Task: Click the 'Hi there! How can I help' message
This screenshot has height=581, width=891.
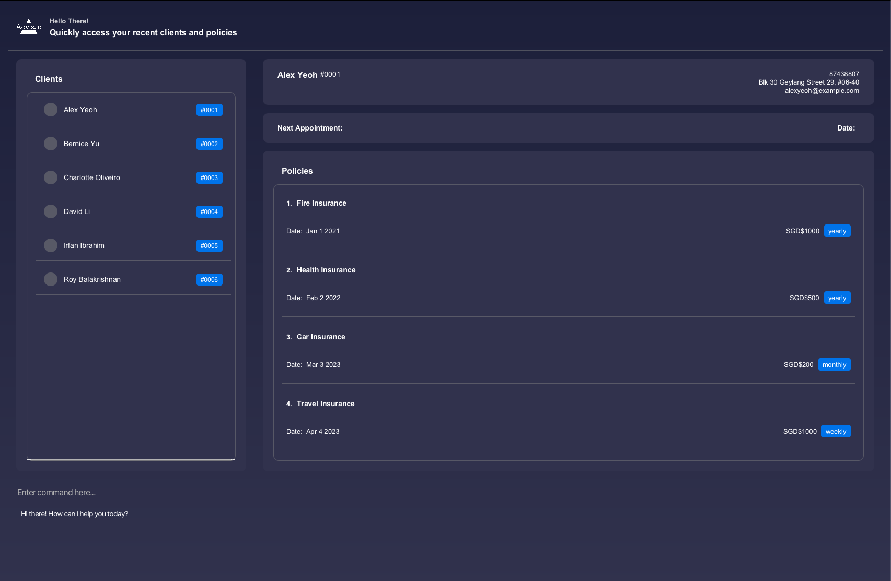Action: click(x=74, y=514)
